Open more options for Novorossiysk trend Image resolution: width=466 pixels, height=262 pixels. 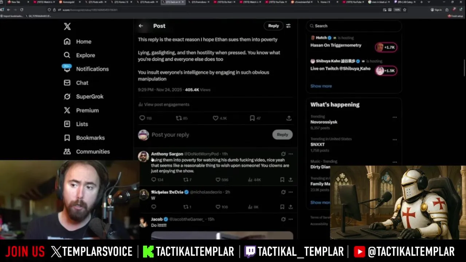coord(395,117)
